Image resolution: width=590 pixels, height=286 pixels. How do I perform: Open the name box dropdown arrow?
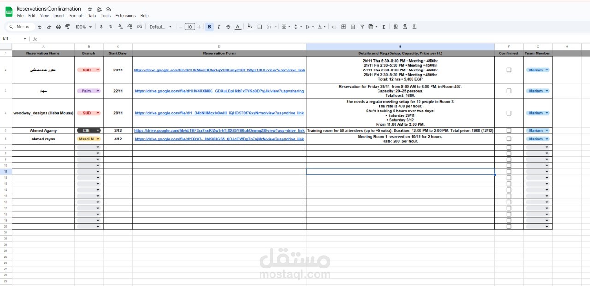coord(25,39)
